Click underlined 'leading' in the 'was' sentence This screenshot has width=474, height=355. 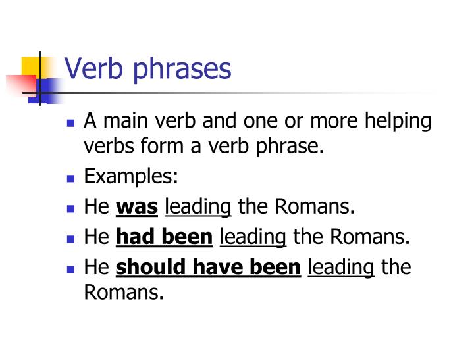198,208
